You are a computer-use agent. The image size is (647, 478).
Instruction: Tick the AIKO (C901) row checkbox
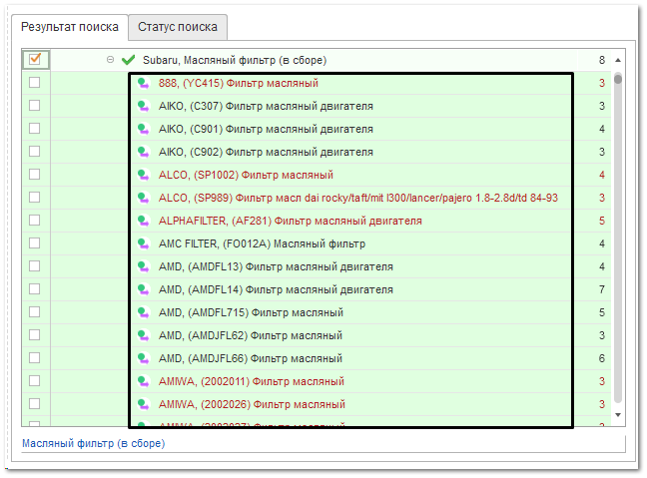coord(35,129)
